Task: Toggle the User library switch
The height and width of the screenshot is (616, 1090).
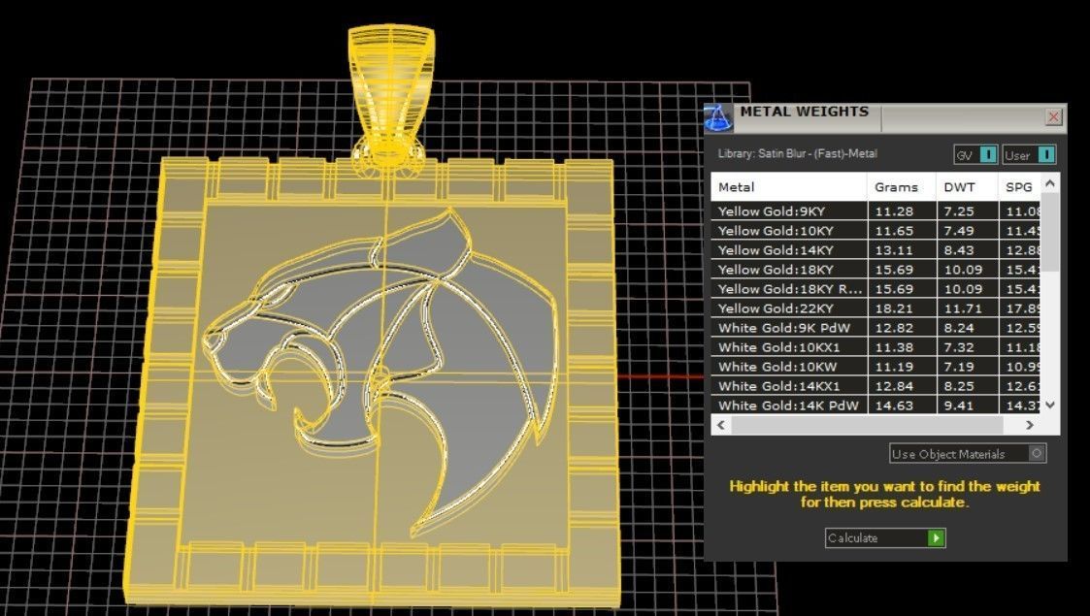Action: pyautogui.click(x=1046, y=154)
